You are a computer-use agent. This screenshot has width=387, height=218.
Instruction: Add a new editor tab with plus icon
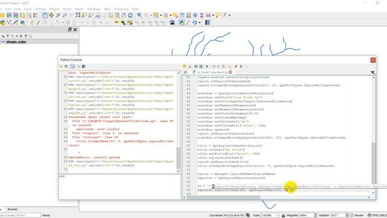[x=186, y=72]
